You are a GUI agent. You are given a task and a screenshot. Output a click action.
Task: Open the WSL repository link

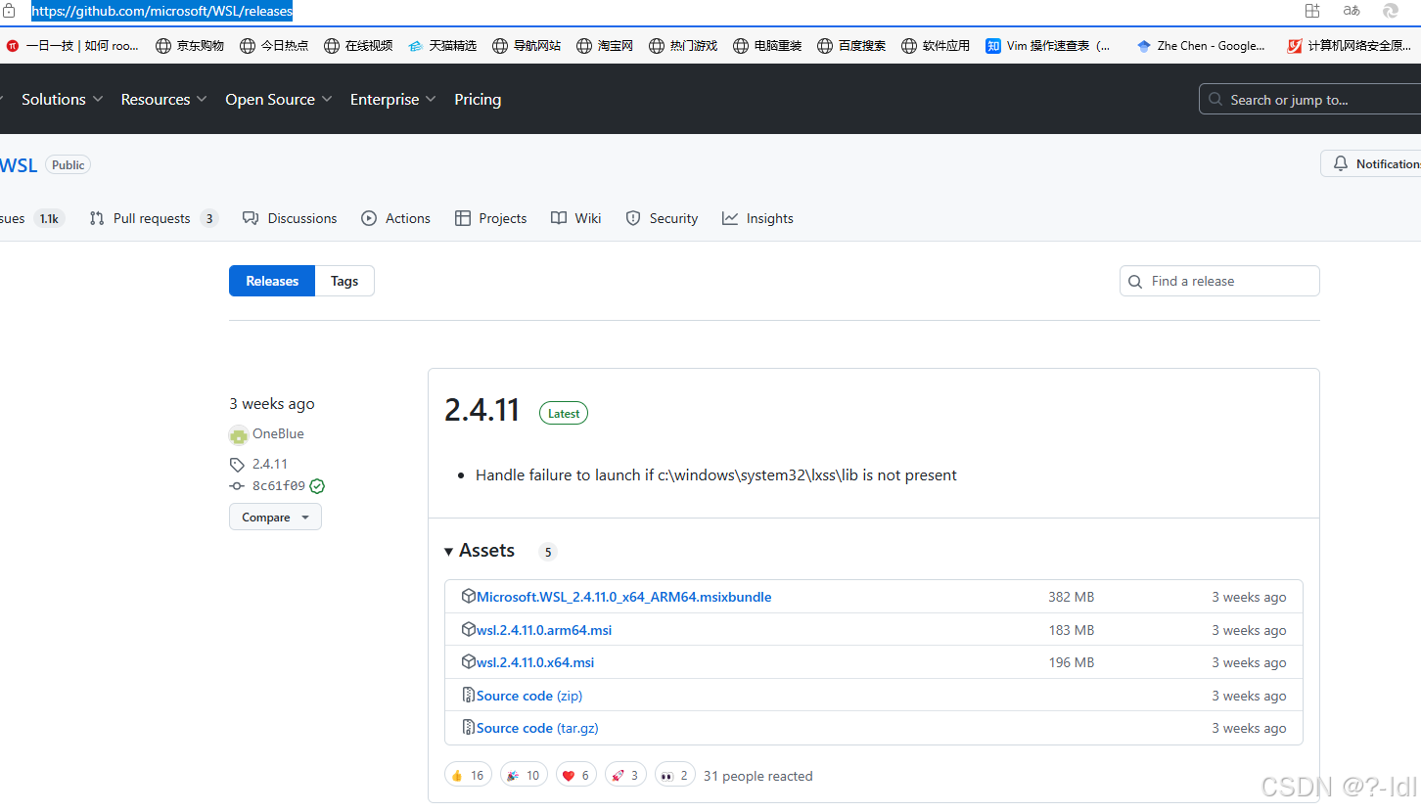point(18,165)
